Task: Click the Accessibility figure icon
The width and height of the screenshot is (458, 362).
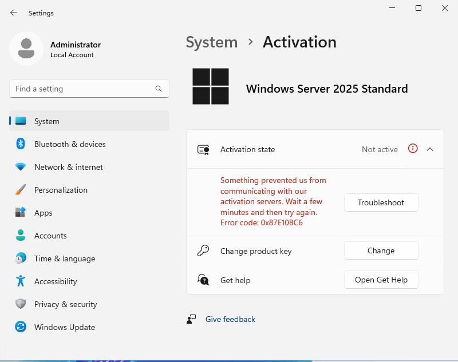Action: (21, 281)
